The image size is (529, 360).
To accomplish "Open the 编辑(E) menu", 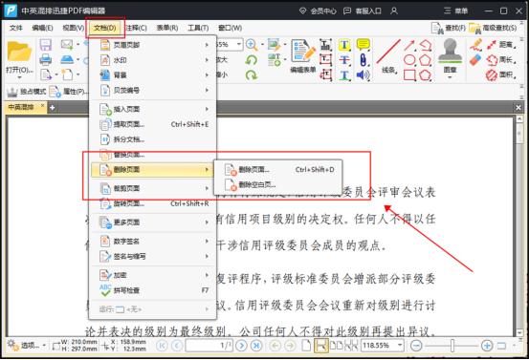I will click(x=42, y=28).
